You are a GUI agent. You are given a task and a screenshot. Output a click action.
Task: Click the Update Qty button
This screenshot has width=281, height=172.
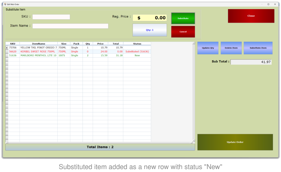pyautogui.click(x=208, y=48)
